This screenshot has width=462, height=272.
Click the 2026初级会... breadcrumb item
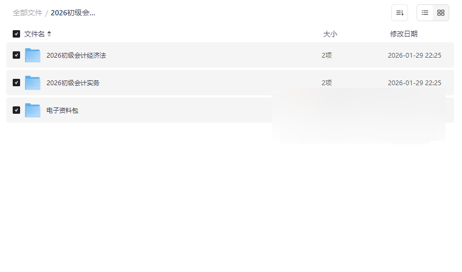point(73,13)
